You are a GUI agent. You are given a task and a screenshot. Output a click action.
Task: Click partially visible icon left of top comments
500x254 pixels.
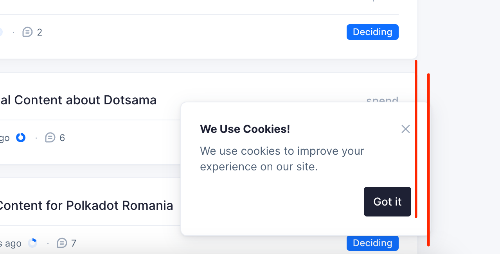click(1, 32)
